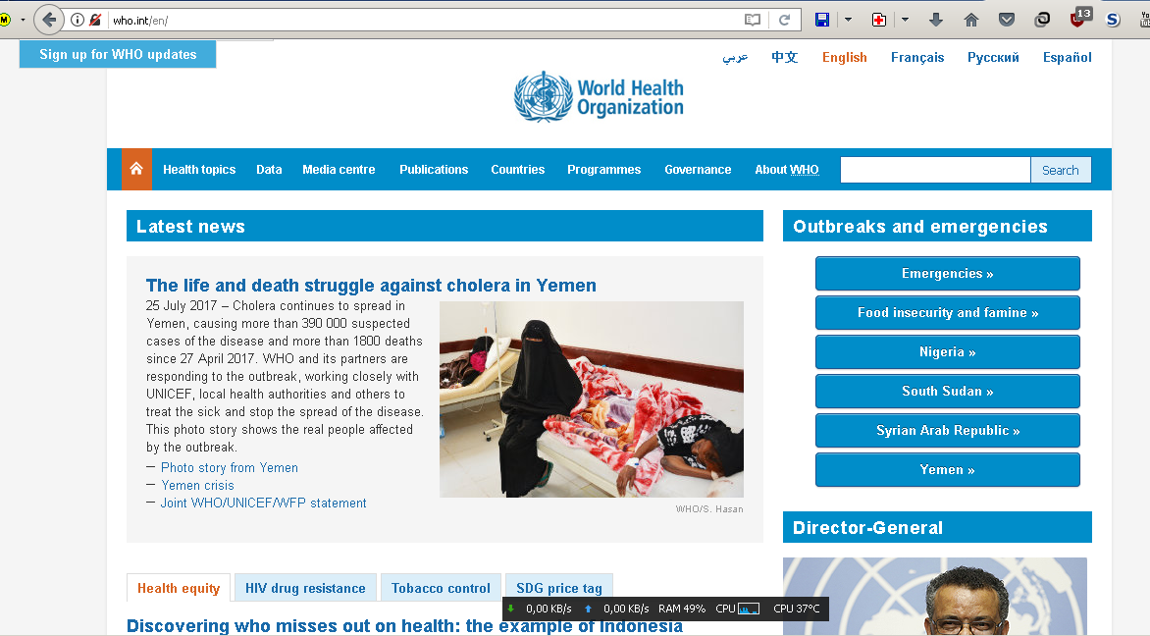Open Photo story from Yemen link
Image resolution: width=1150 pixels, height=636 pixels.
tap(230, 467)
